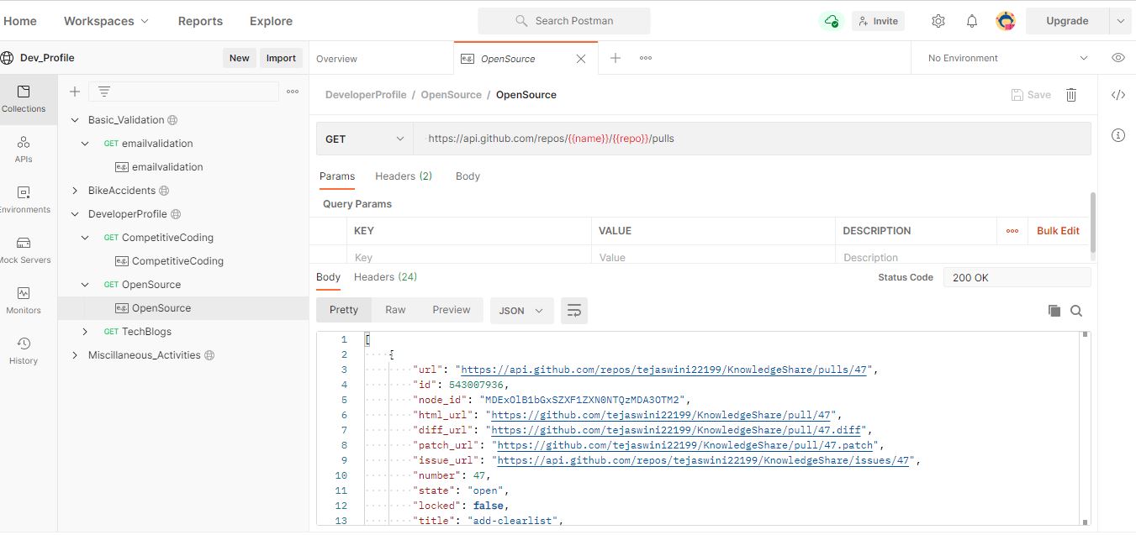Screen dimensions: 1136x535
Task: Click the request URL field
Action: coord(752,139)
